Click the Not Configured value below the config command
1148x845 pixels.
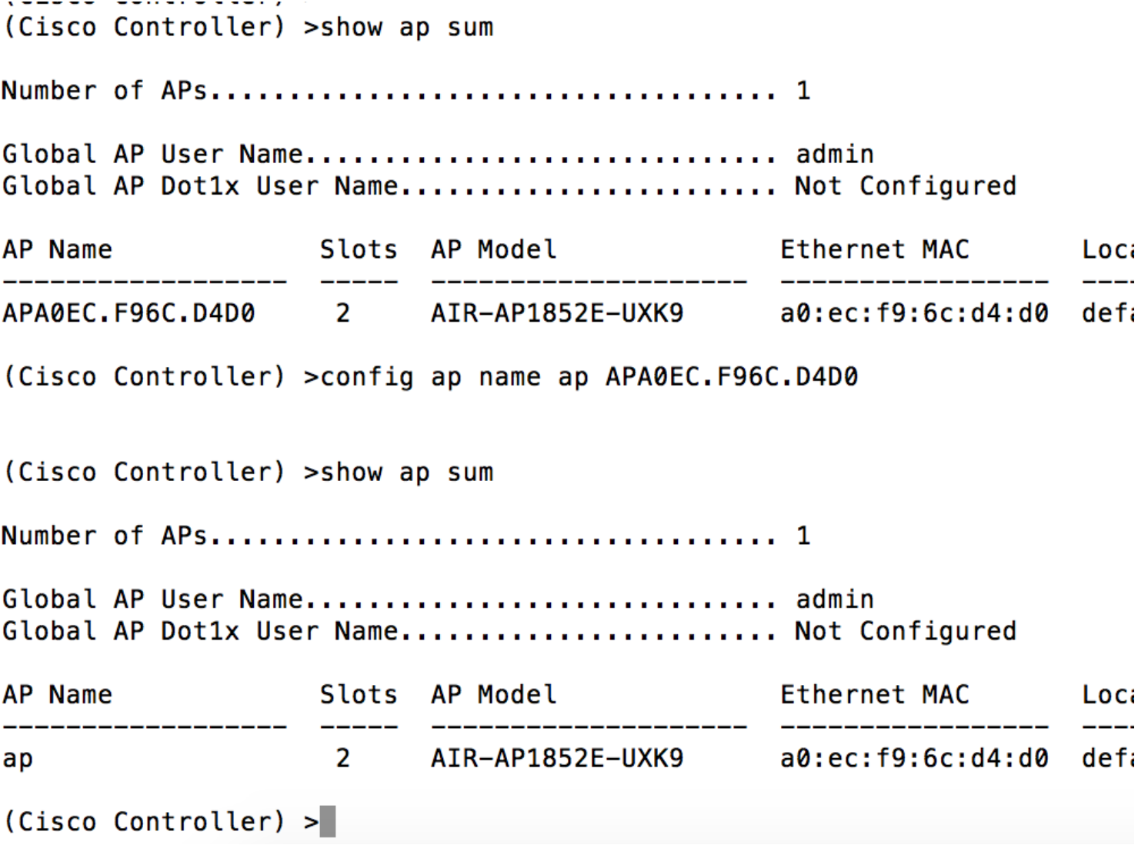pyautogui.click(x=905, y=631)
